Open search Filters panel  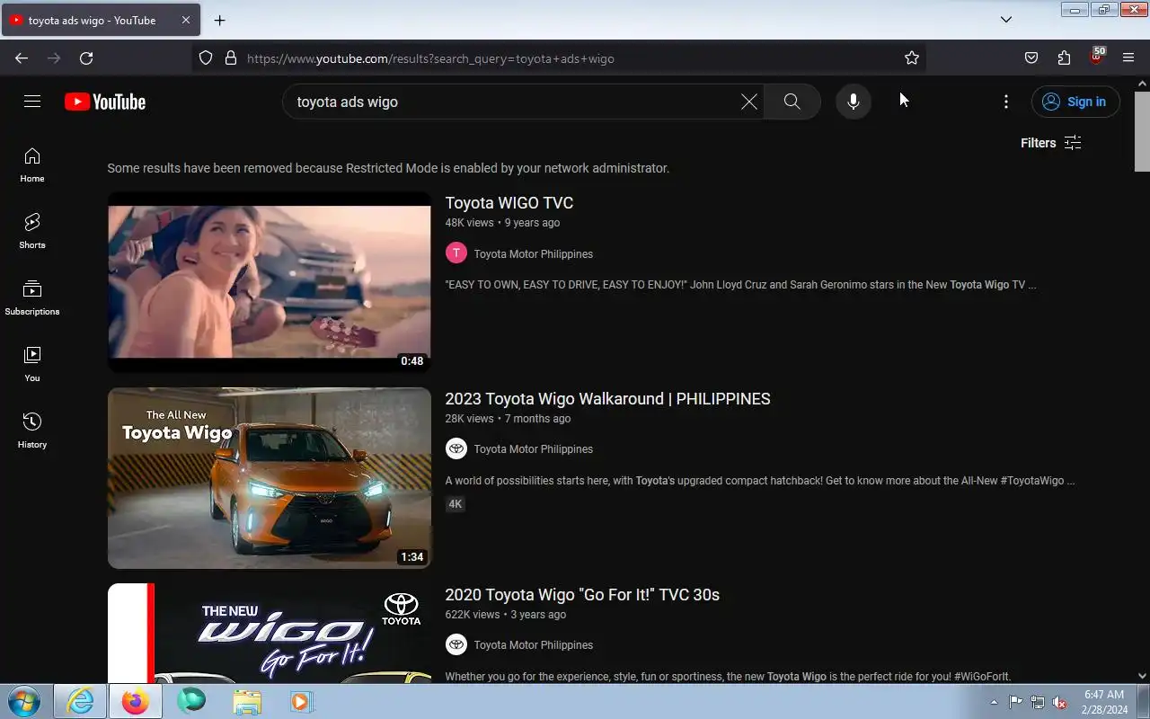[x=1050, y=143]
